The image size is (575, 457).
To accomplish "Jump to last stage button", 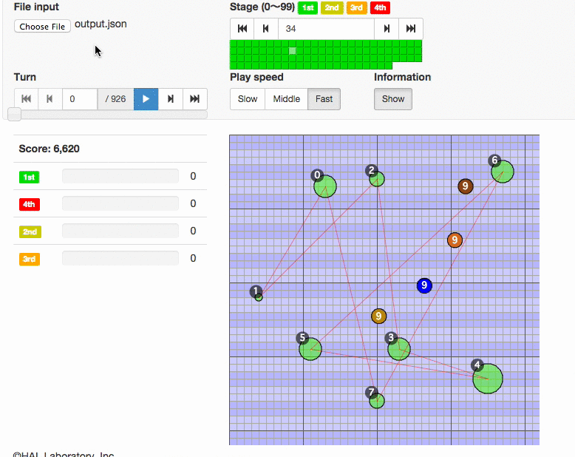I will [x=411, y=29].
